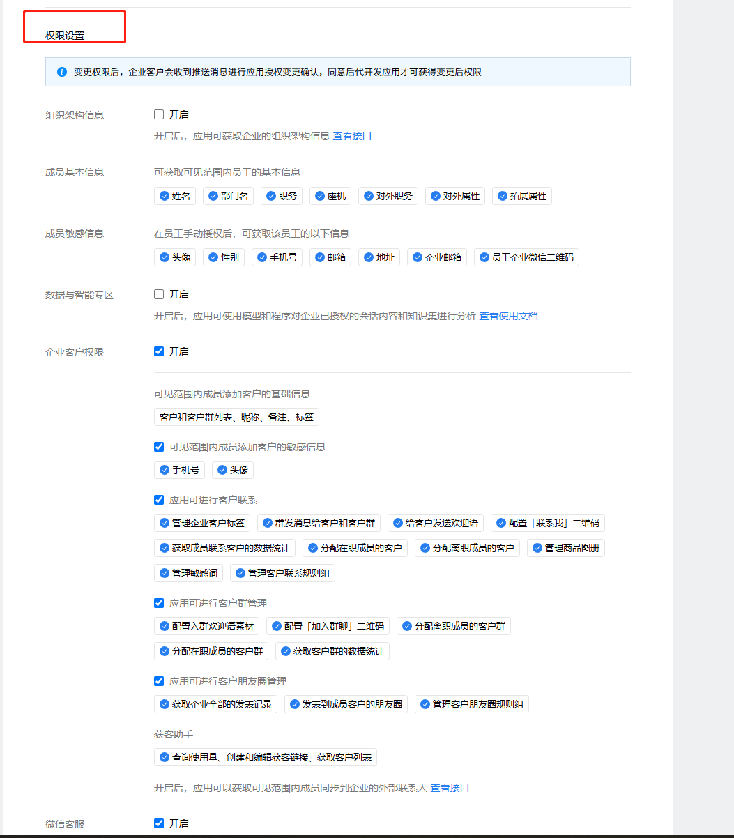Select the 配置「加入群聊」二维码 tag
Viewport: 734px width, 838px height.
point(328,626)
